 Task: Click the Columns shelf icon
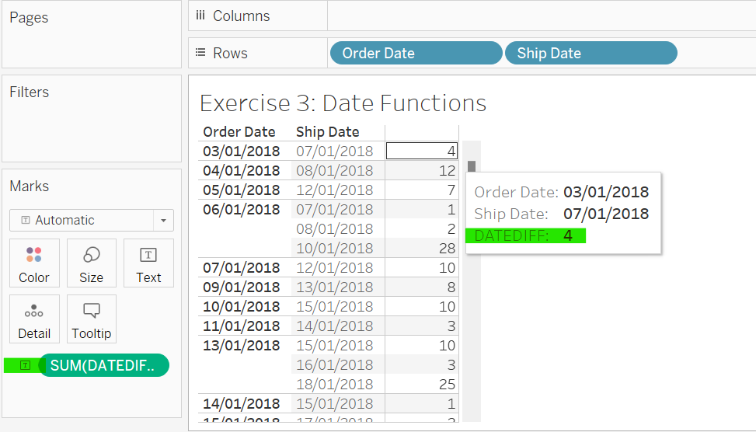click(x=200, y=16)
